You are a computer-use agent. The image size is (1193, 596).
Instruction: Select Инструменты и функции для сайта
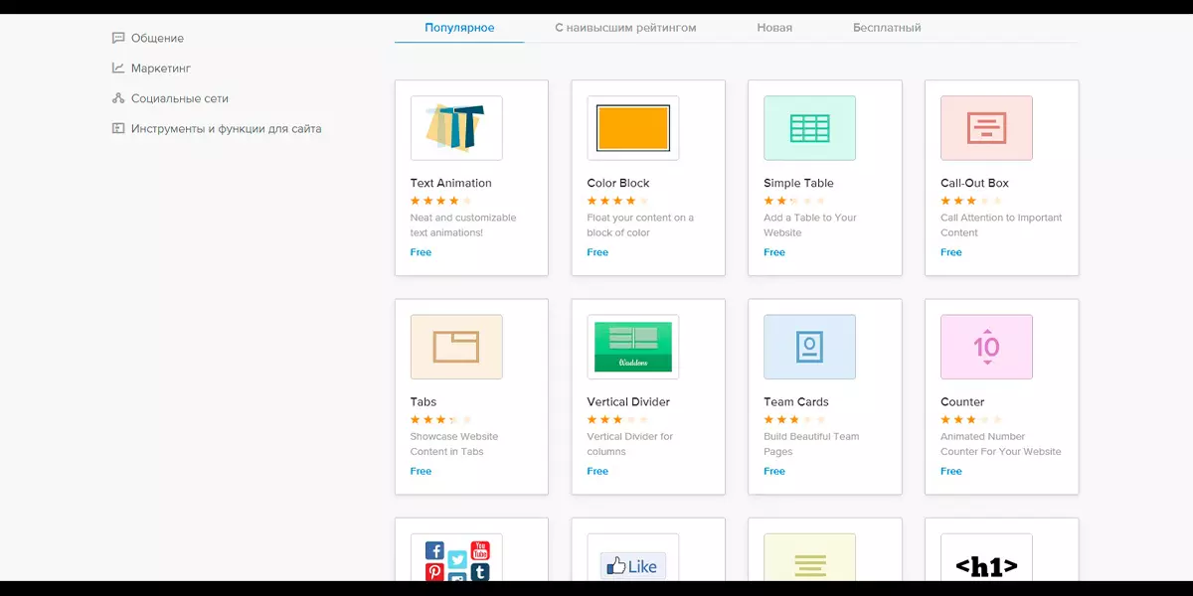pos(227,128)
